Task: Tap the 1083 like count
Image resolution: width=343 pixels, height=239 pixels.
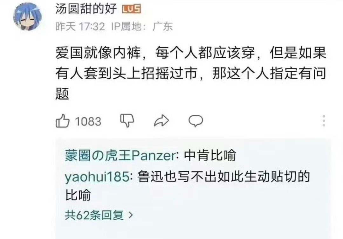Action: 88,121
